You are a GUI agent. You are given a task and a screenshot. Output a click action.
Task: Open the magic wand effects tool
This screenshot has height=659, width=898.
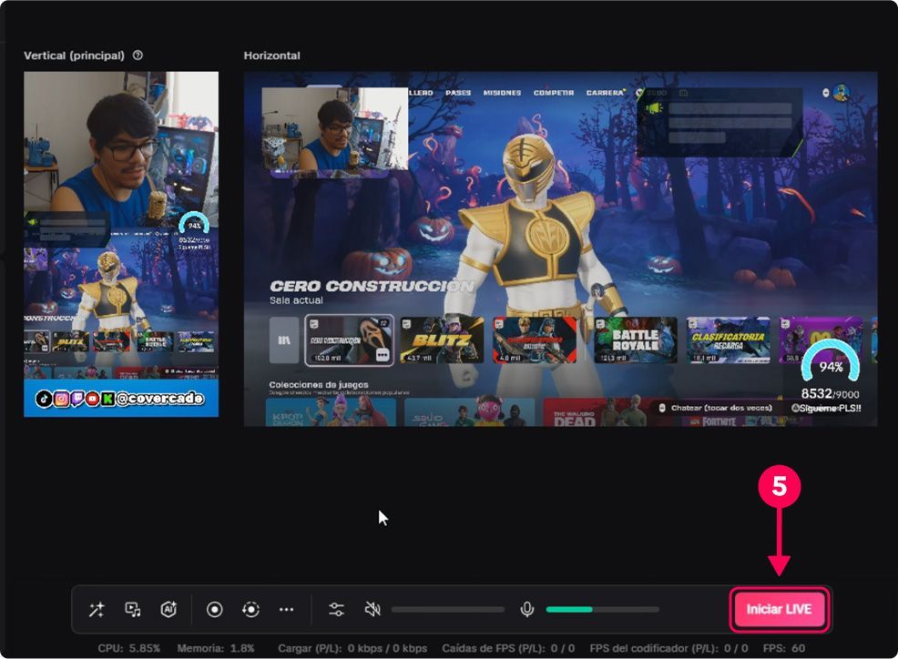coord(97,610)
